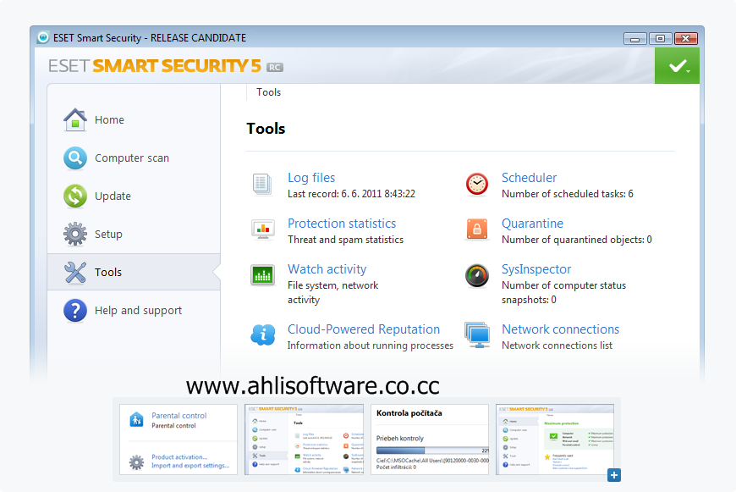Click 'Number of quarantined objects: 0' text
Viewport: 736px width, 492px height.
(576, 239)
